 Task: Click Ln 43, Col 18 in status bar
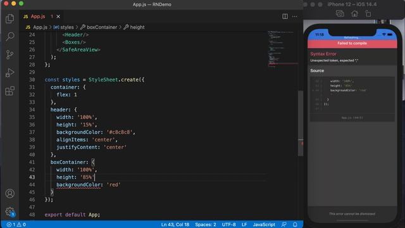175,224
